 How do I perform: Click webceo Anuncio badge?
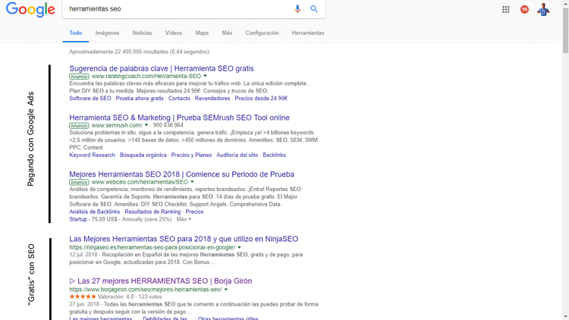click(79, 182)
